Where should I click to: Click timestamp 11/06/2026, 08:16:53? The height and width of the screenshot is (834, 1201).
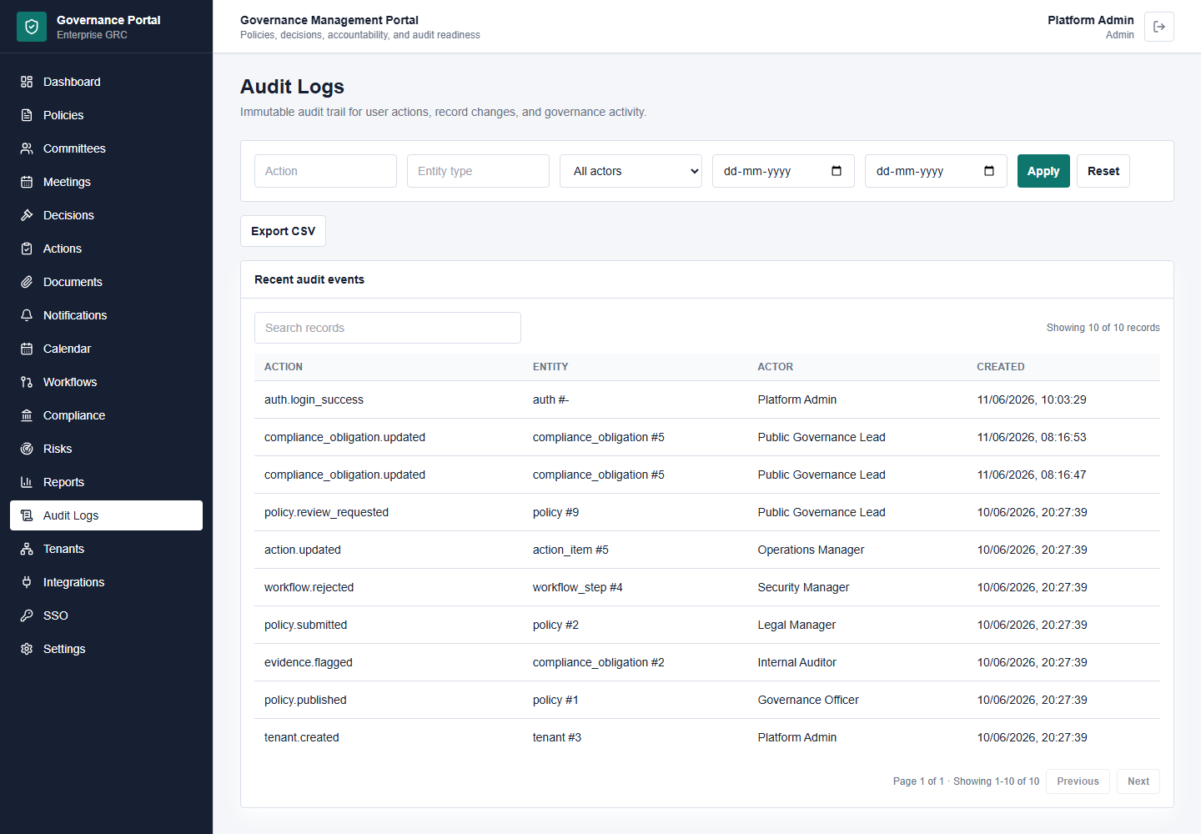[x=1032, y=437]
